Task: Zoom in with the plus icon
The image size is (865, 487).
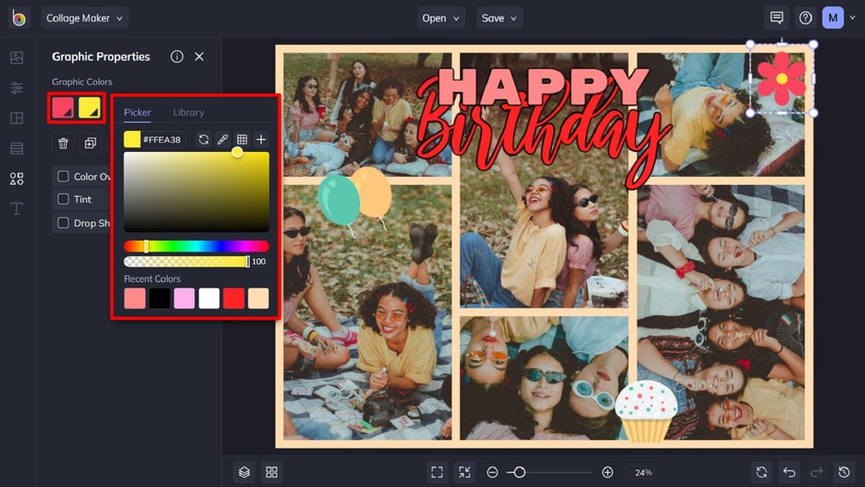Action: (608, 472)
